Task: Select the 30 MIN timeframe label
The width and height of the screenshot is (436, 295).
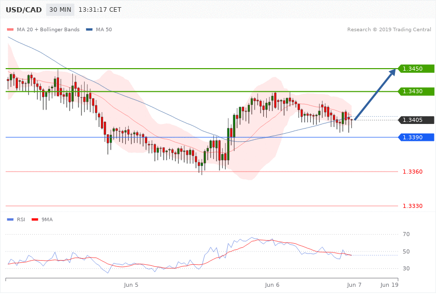Action: click(x=61, y=10)
